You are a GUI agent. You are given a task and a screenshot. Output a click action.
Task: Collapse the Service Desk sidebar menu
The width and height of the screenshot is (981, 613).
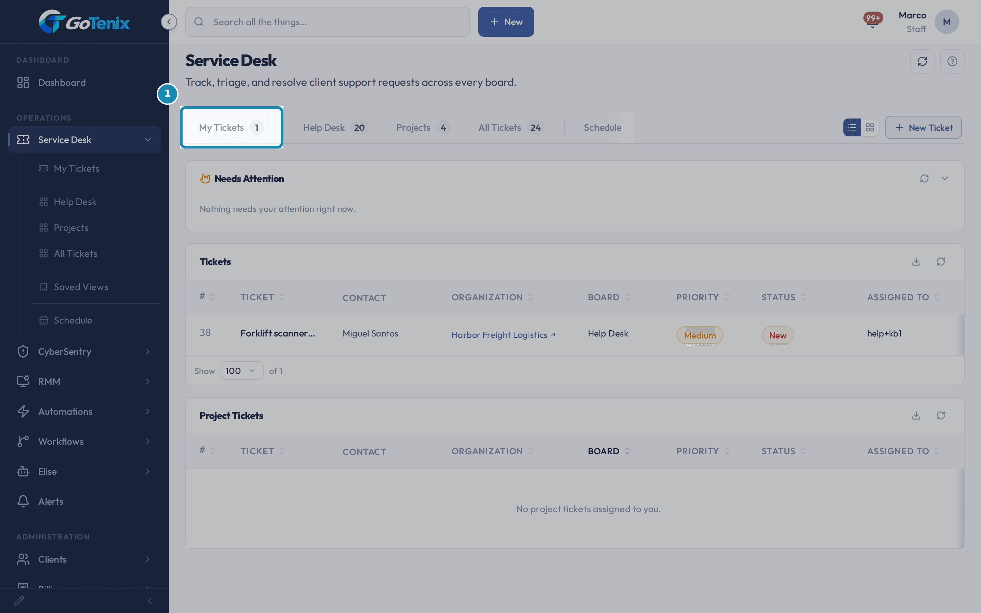click(x=147, y=140)
